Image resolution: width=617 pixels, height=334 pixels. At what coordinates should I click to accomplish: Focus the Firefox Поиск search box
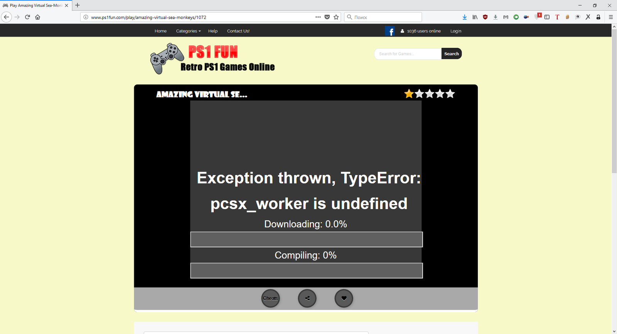(x=383, y=17)
